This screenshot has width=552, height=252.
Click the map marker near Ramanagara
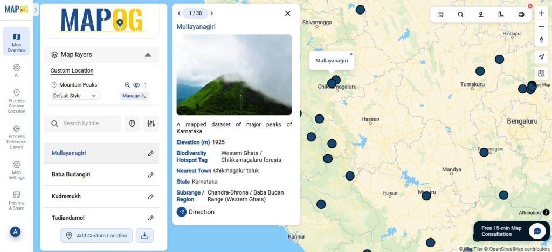(484, 152)
